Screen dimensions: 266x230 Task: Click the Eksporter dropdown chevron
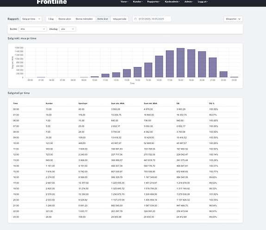pos(239,19)
